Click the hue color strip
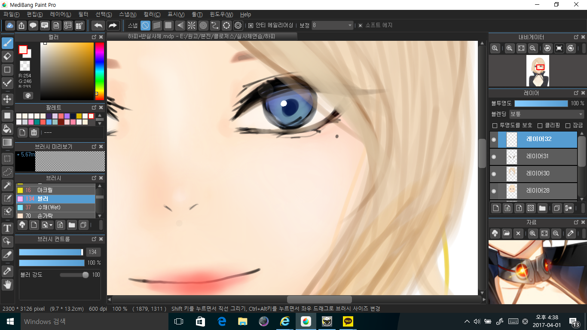587x330 pixels. (99, 71)
